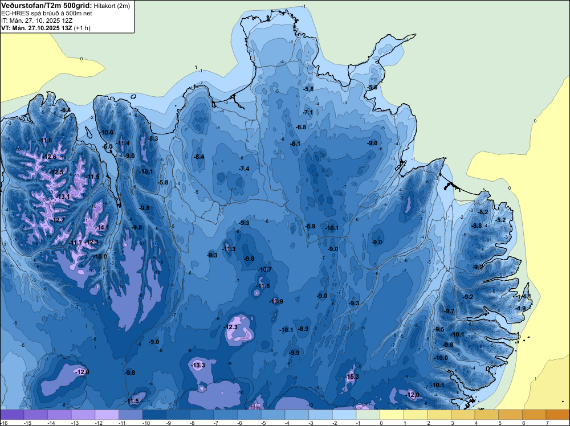Click the -5.2 temperature label
The width and height of the screenshot is (570, 426).
(501, 220)
